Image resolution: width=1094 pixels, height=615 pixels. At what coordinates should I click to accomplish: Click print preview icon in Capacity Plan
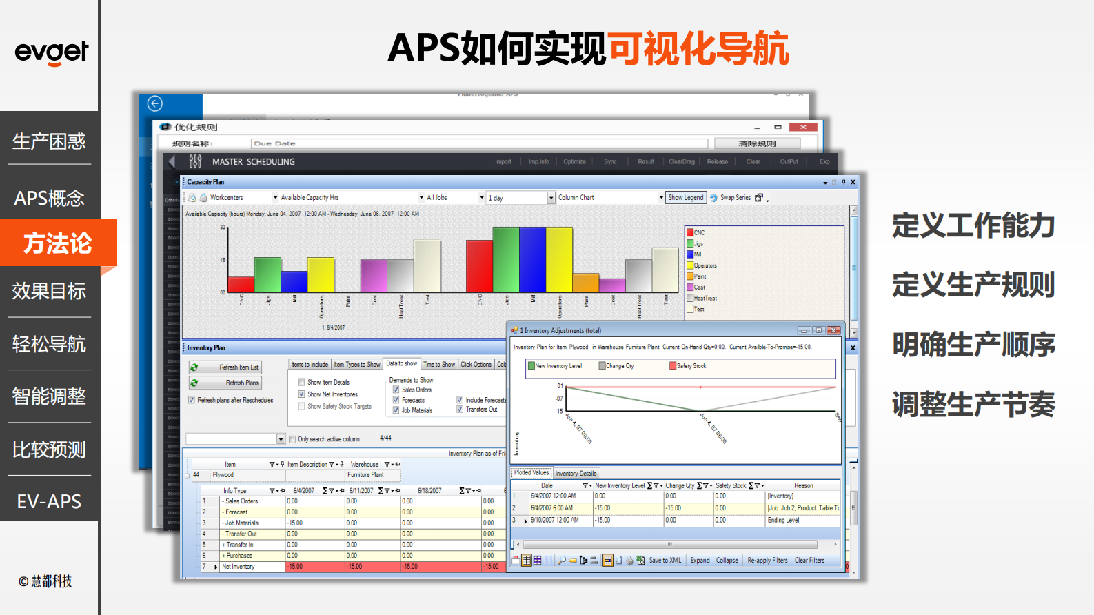click(192, 198)
